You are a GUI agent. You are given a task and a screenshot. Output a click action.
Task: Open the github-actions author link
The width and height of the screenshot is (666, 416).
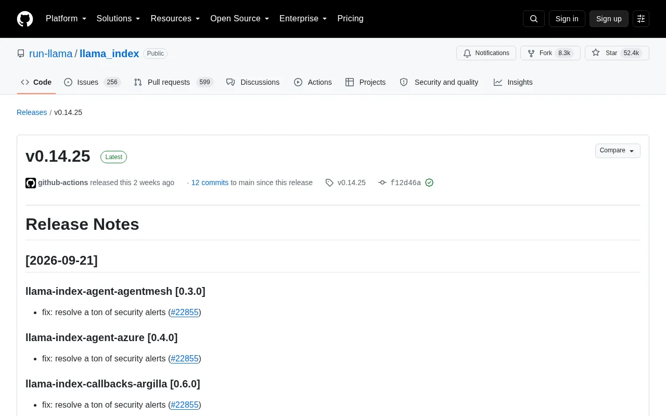point(63,183)
